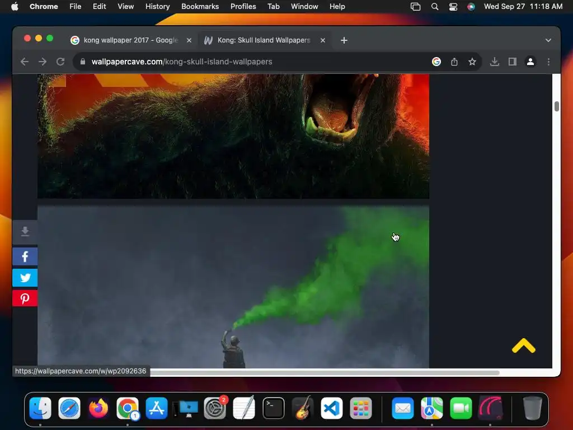The image size is (573, 430).
Task: Open Chrome three-dot menu
Action: [x=548, y=62]
